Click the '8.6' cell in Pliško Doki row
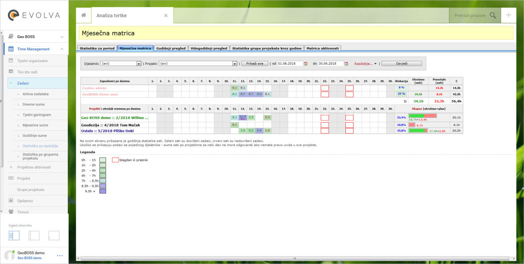 259,130
